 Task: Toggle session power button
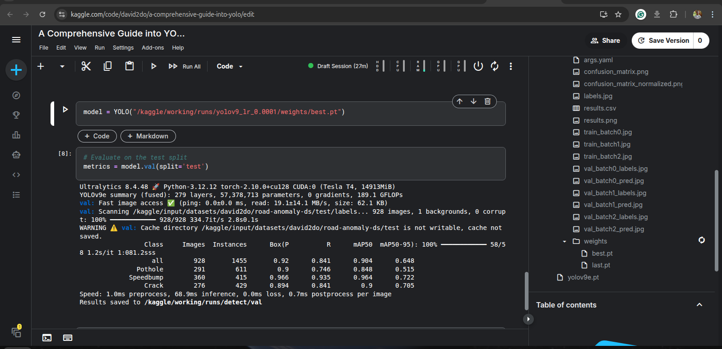[478, 66]
